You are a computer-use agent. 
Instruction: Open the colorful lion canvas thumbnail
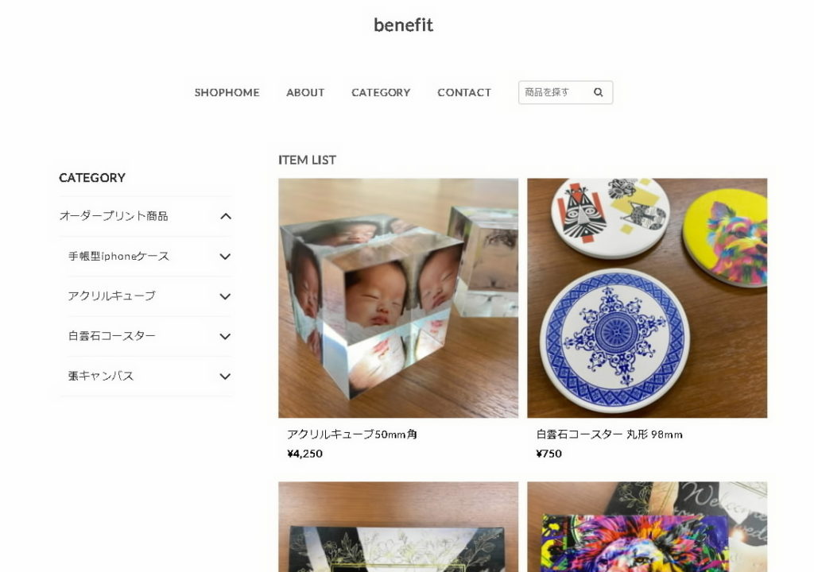pos(647,527)
